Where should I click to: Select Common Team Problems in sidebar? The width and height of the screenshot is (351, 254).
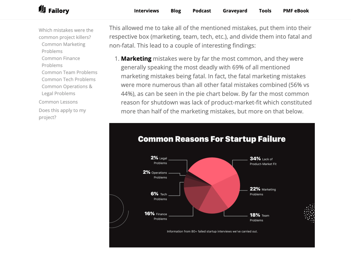pyautogui.click(x=69, y=72)
